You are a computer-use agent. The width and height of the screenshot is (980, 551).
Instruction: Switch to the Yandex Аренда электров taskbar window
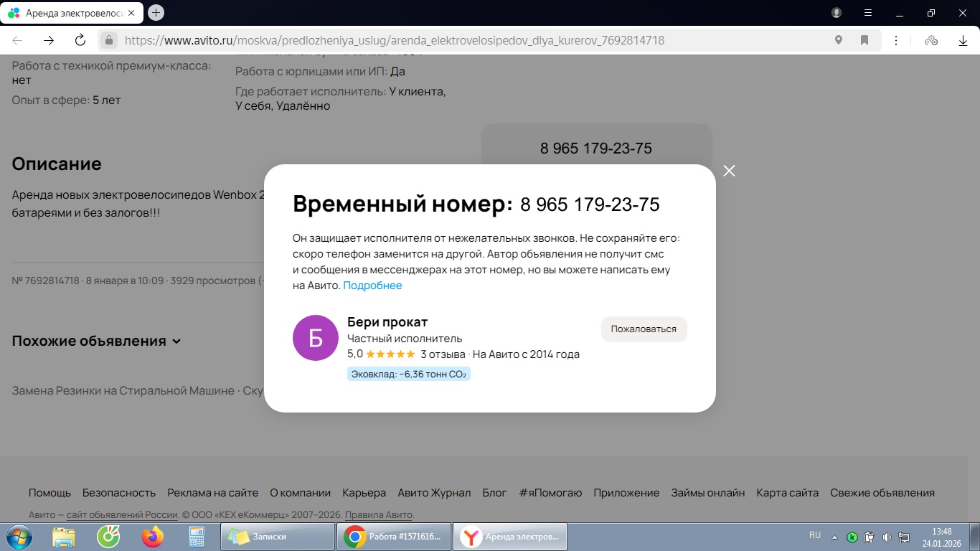510,537
